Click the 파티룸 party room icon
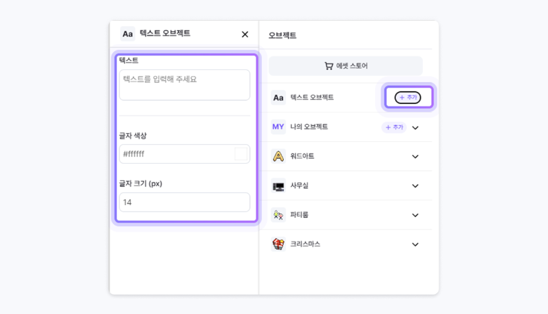The width and height of the screenshot is (548, 314). click(x=278, y=215)
